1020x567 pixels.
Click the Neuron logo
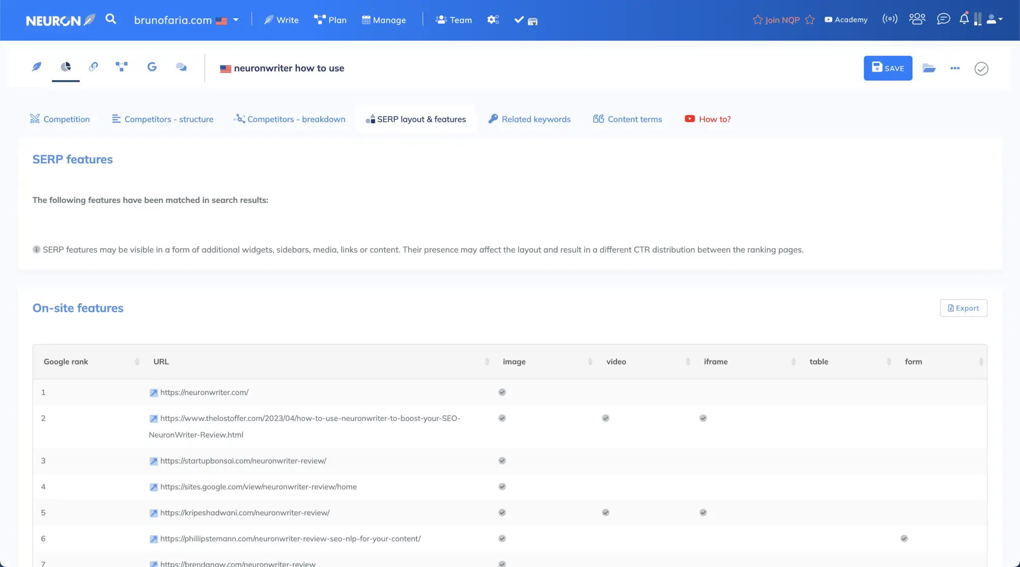[x=60, y=20]
